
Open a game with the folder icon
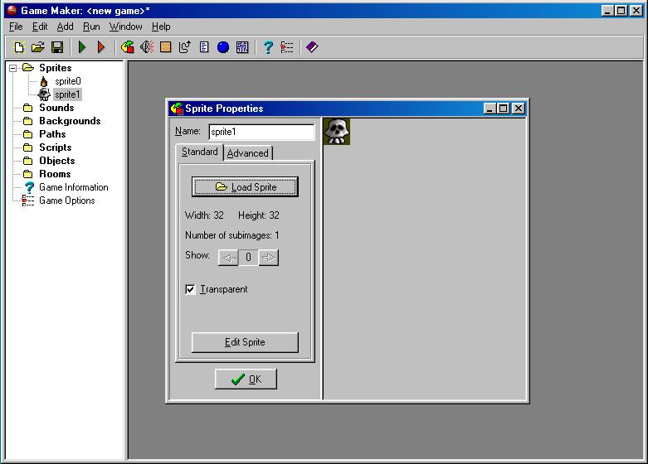tap(38, 47)
